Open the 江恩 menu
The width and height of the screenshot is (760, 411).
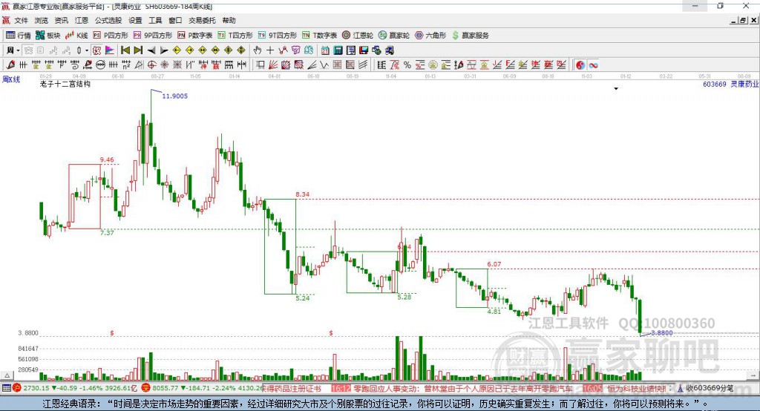[x=82, y=20]
